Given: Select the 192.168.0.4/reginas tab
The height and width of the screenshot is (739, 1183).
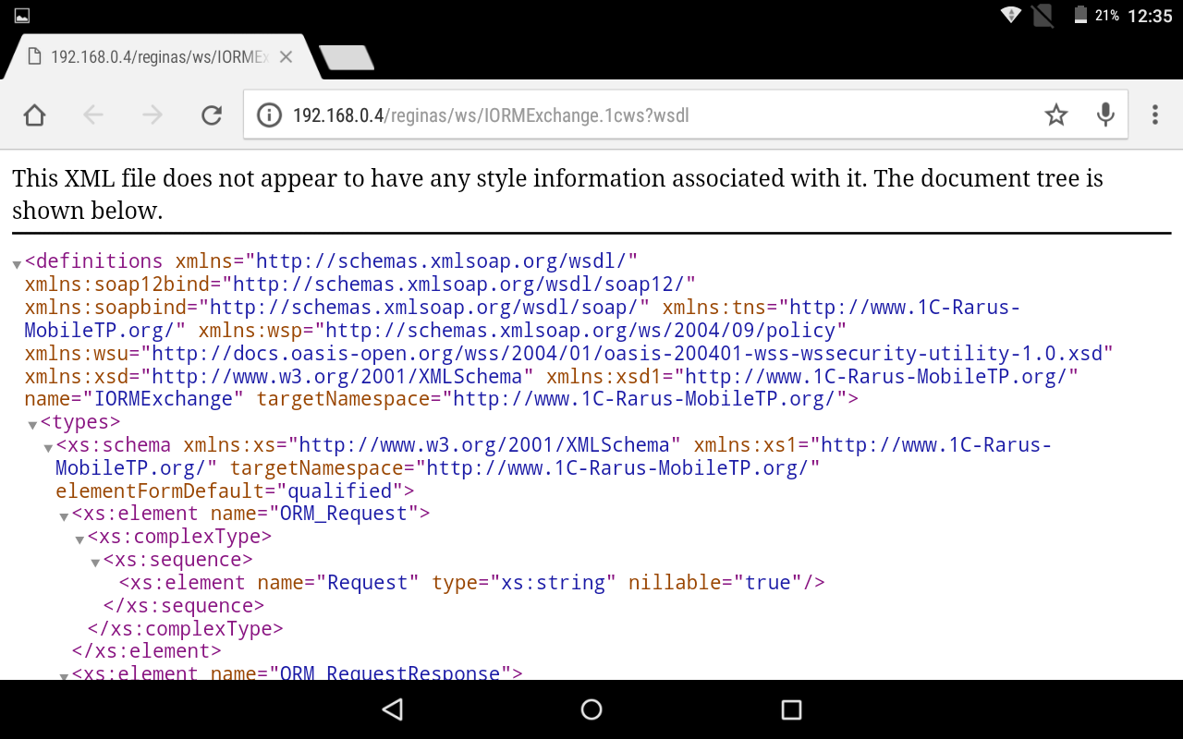Looking at the screenshot, I should pos(159,57).
